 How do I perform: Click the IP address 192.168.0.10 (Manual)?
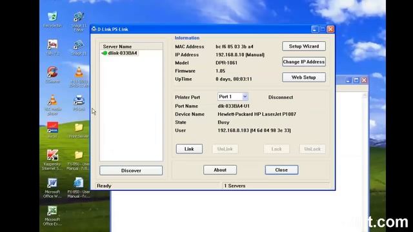pos(240,55)
